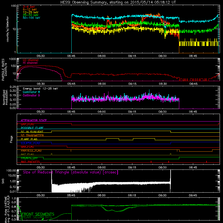
Task: Click 'Size of Reduced Triangle' caption
Action: (71, 172)
